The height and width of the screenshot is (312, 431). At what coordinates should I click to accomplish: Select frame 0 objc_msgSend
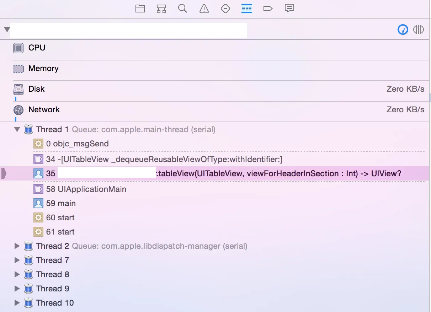point(214,144)
